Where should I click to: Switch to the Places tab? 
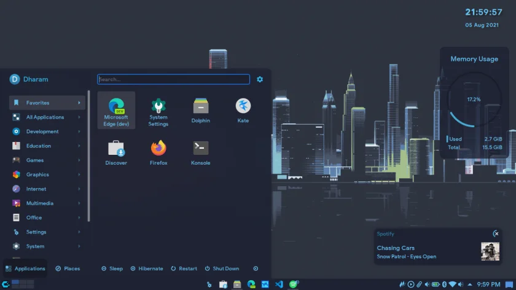(68, 268)
